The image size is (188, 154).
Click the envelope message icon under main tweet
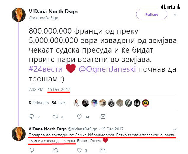coord(103,117)
